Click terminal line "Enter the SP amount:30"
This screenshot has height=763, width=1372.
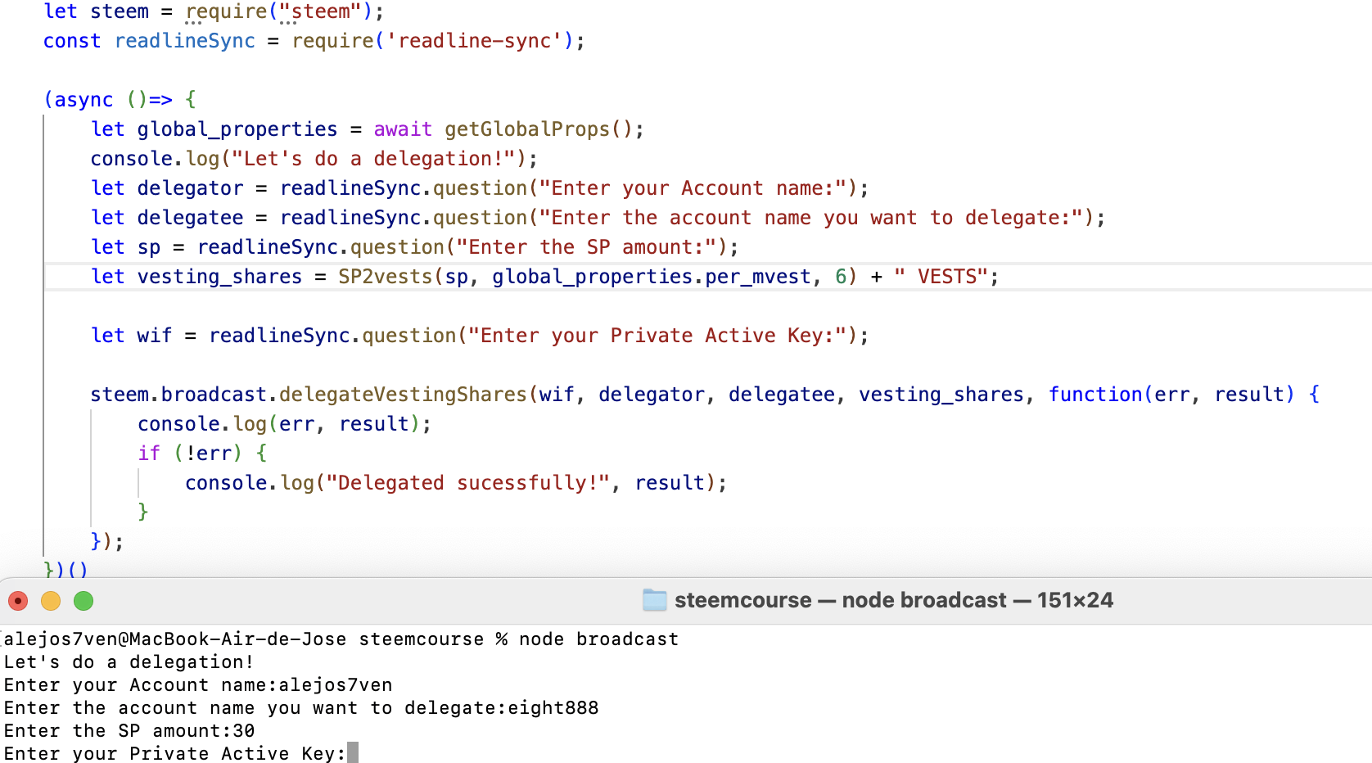(129, 731)
